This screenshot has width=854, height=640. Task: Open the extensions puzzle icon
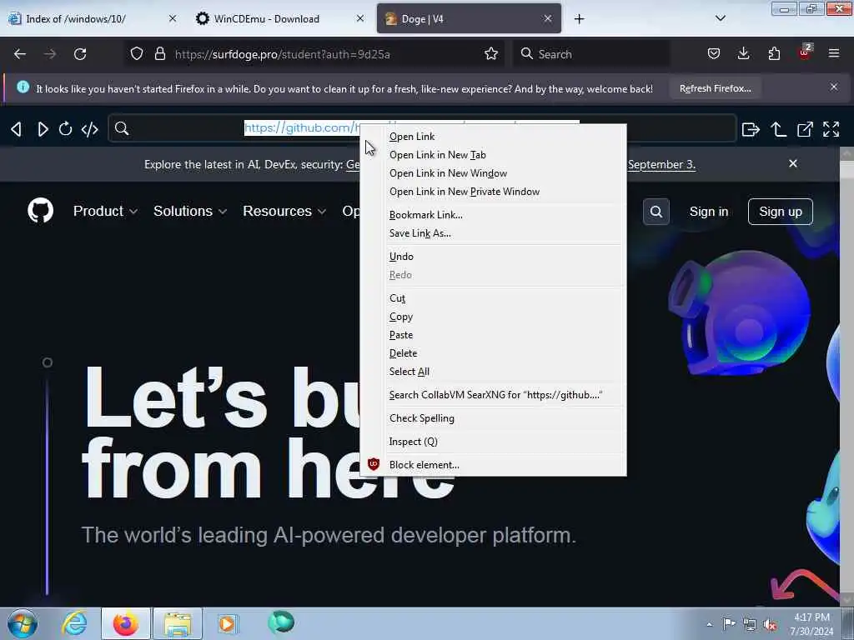pyautogui.click(x=774, y=54)
